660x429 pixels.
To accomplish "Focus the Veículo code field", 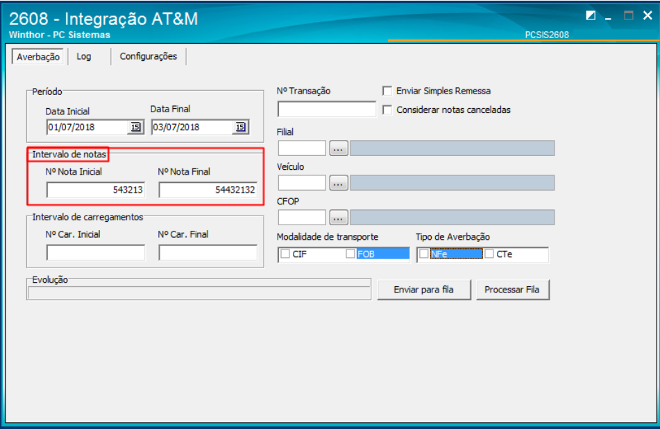I will (302, 183).
